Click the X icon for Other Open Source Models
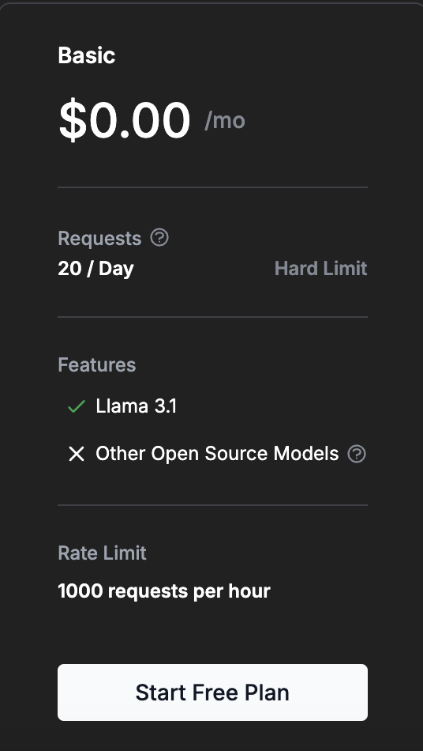This screenshot has width=423, height=751. 77,454
